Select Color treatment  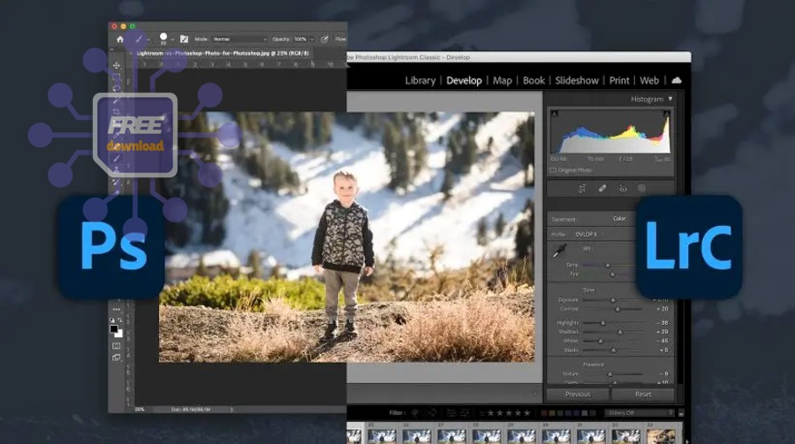click(619, 218)
